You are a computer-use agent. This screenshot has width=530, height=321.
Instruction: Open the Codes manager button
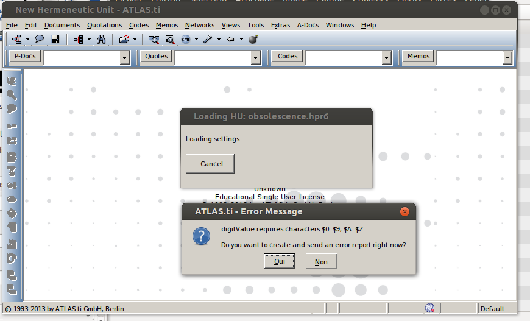click(x=288, y=56)
